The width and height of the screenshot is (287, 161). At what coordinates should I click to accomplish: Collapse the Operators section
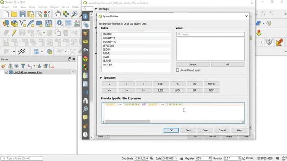pos(101,78)
